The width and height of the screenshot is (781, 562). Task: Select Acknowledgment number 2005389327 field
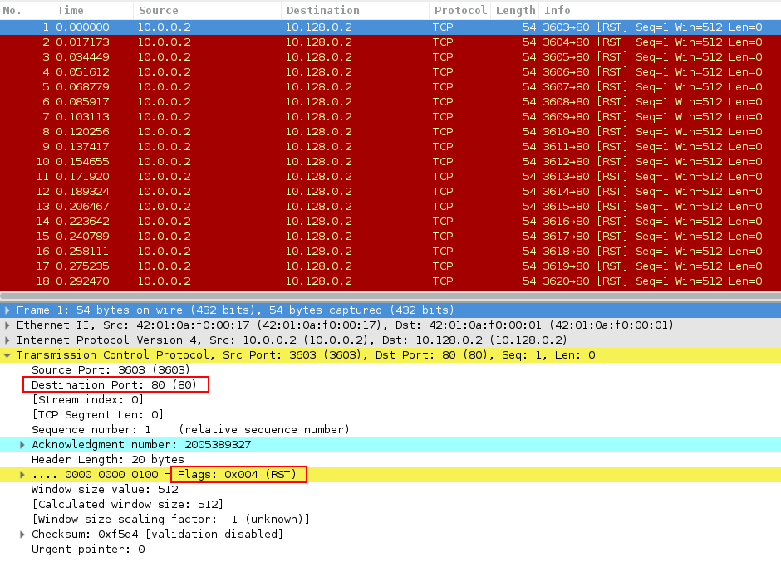pos(390,444)
